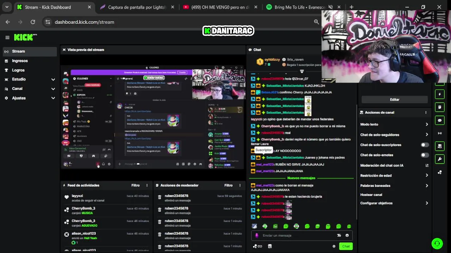Open the emoji picker in message box
The width and height of the screenshot is (451, 253).
[347, 235]
